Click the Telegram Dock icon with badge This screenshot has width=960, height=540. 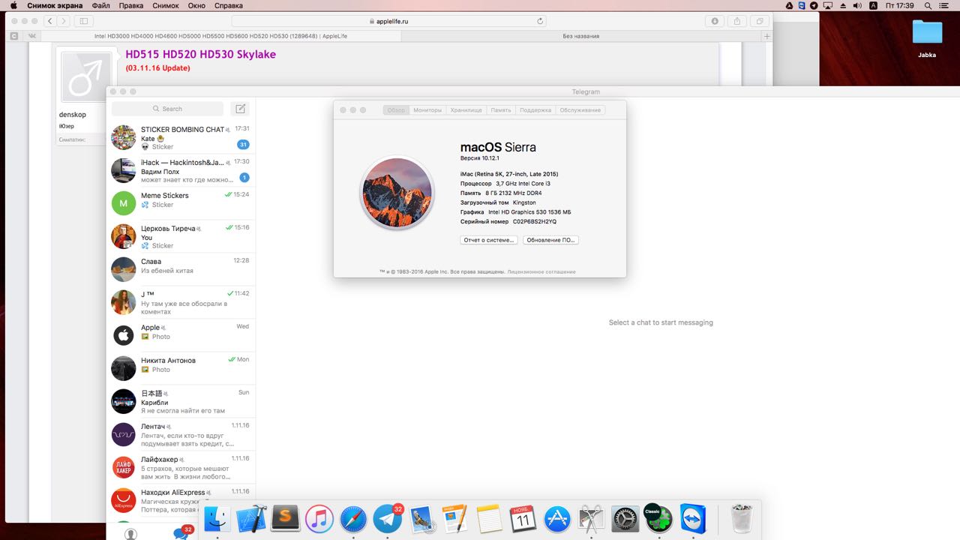tap(388, 518)
